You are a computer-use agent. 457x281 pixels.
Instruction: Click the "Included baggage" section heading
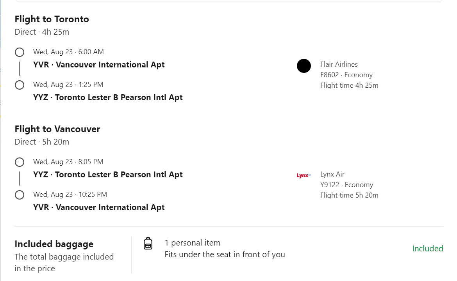[54, 244]
